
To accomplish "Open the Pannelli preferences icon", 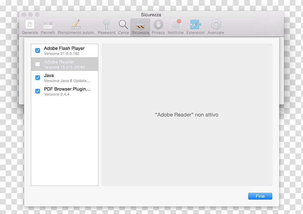I will tap(48, 25).
